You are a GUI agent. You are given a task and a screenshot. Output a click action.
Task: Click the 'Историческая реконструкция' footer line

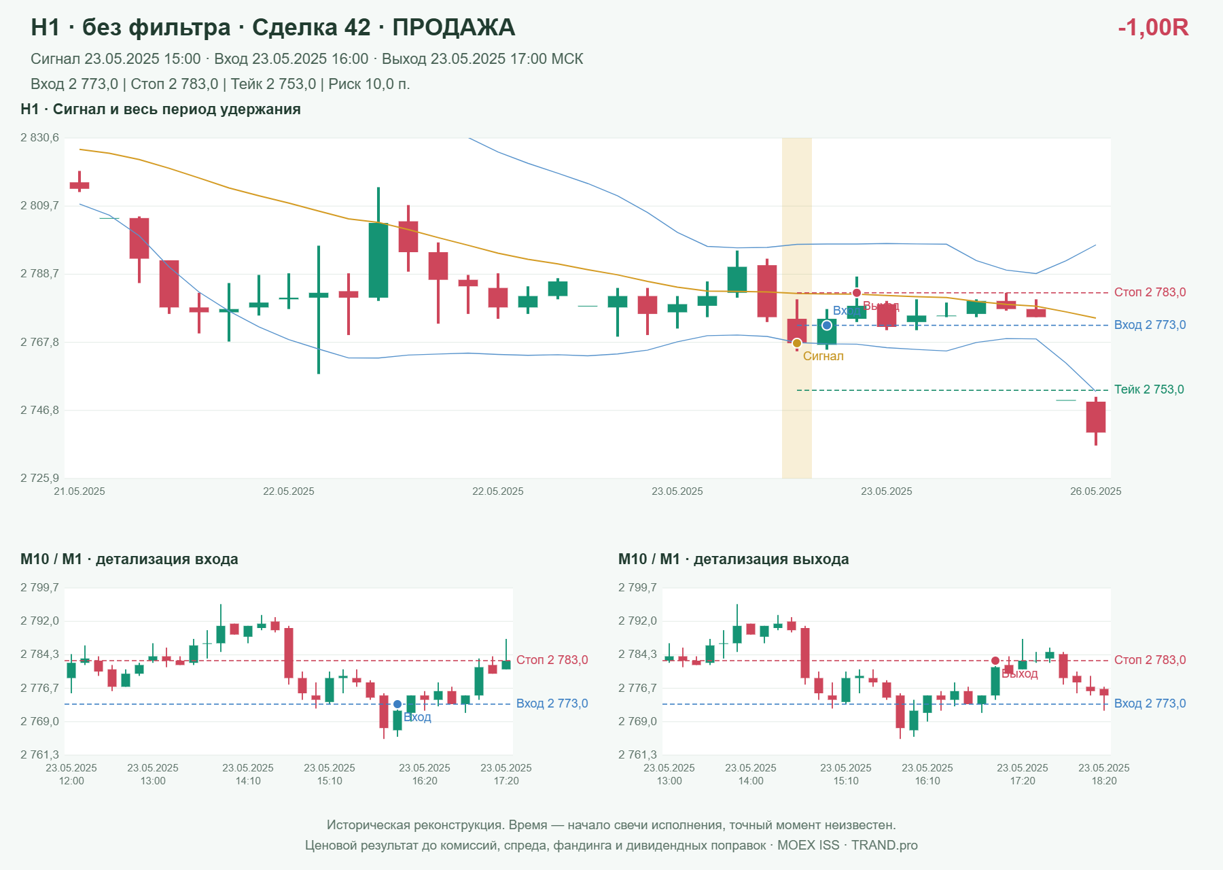(611, 825)
